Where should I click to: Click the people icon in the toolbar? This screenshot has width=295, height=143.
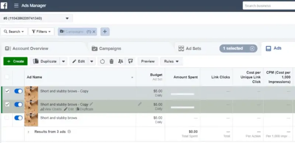[121, 61]
